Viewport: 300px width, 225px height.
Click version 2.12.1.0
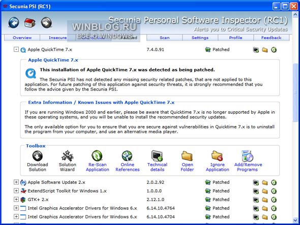(x=156, y=200)
